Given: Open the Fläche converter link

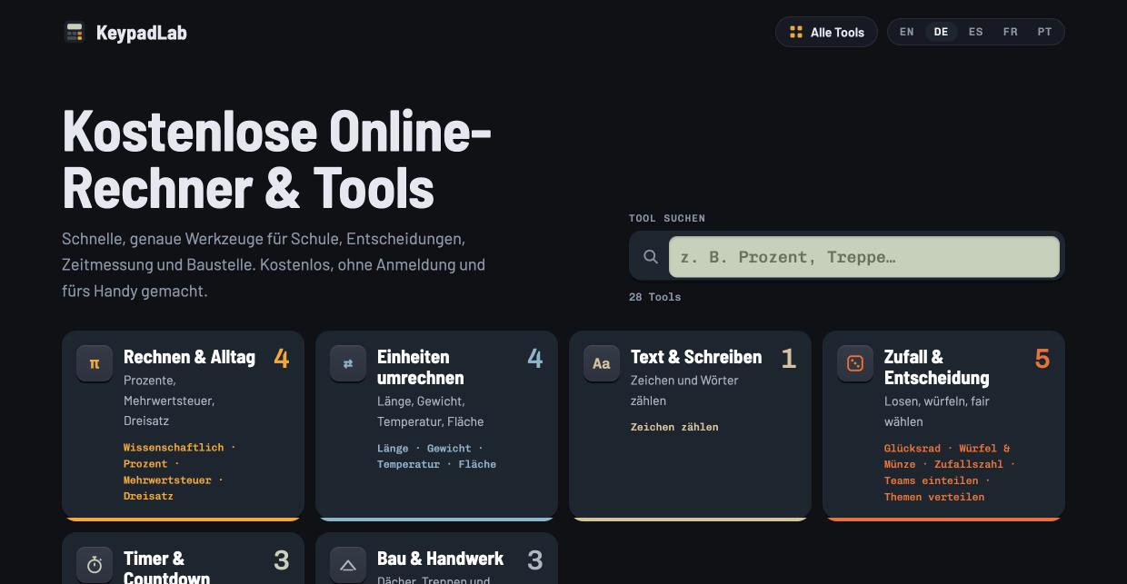Looking at the screenshot, I should [x=477, y=465].
